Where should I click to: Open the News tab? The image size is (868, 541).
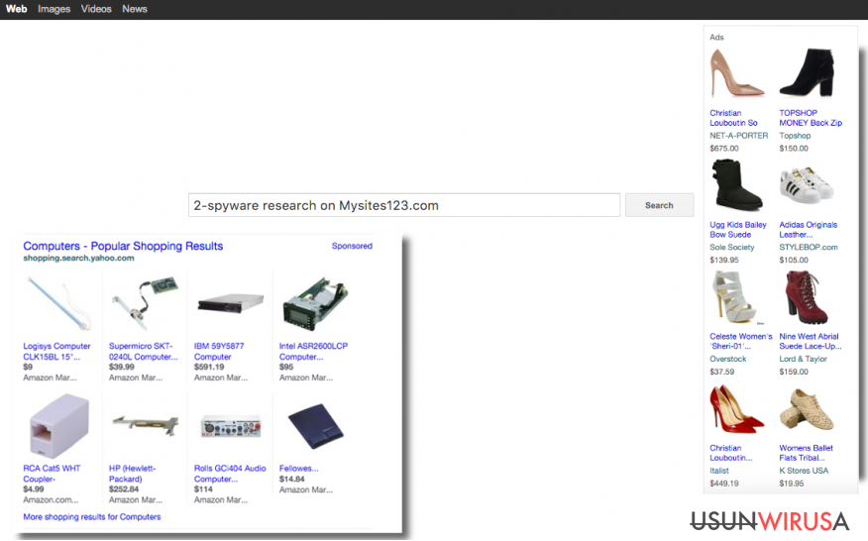(135, 9)
